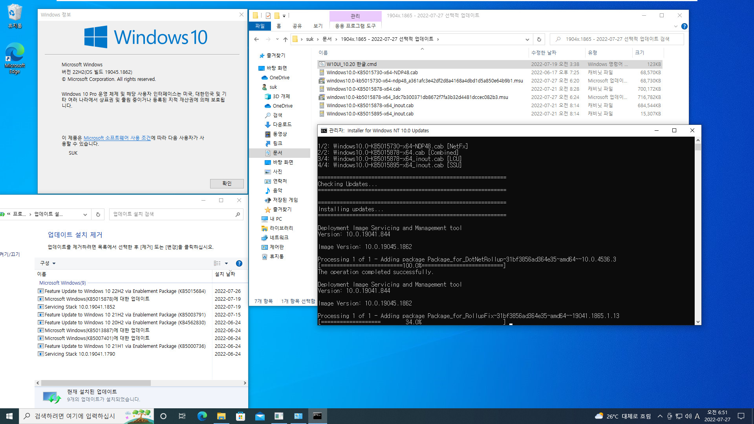This screenshot has height=424, width=754.
Task: Sort files by Name column header
Action: pos(422,53)
